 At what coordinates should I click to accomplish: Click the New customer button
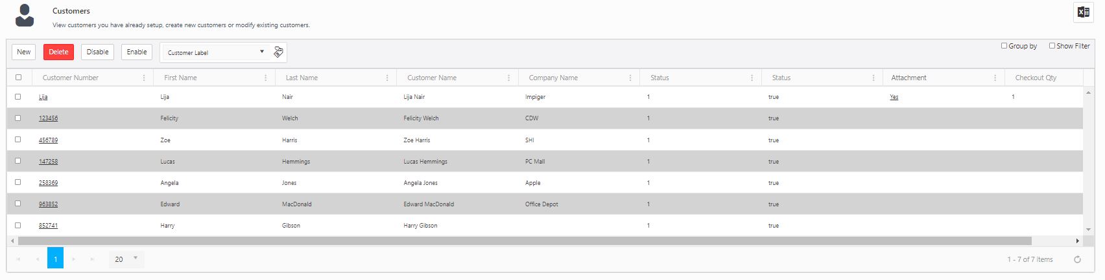(x=24, y=52)
